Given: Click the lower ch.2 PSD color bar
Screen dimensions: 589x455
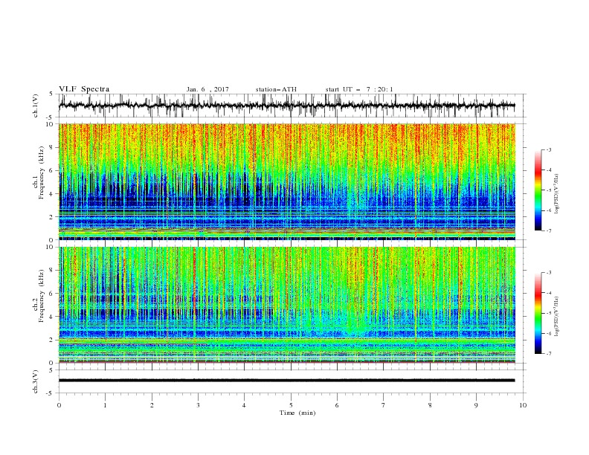Looking at the screenshot, I should pyautogui.click(x=538, y=313).
